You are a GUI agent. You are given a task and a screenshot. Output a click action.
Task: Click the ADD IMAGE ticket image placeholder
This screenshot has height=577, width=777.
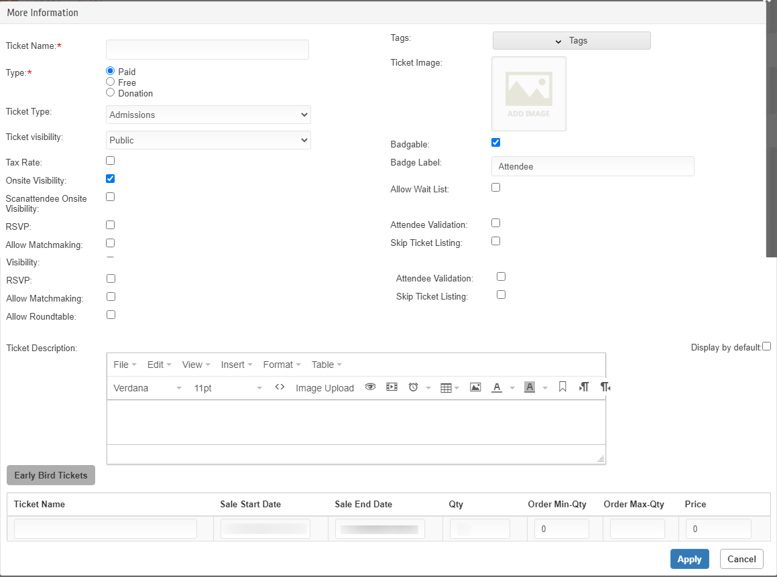[x=529, y=94]
